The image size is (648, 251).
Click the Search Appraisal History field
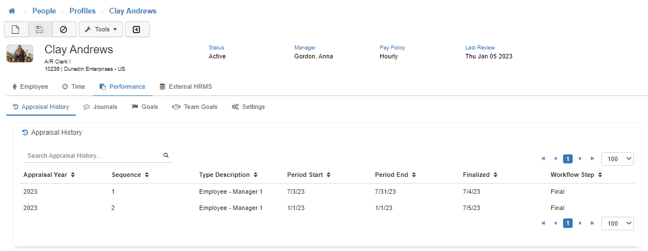coord(92,156)
